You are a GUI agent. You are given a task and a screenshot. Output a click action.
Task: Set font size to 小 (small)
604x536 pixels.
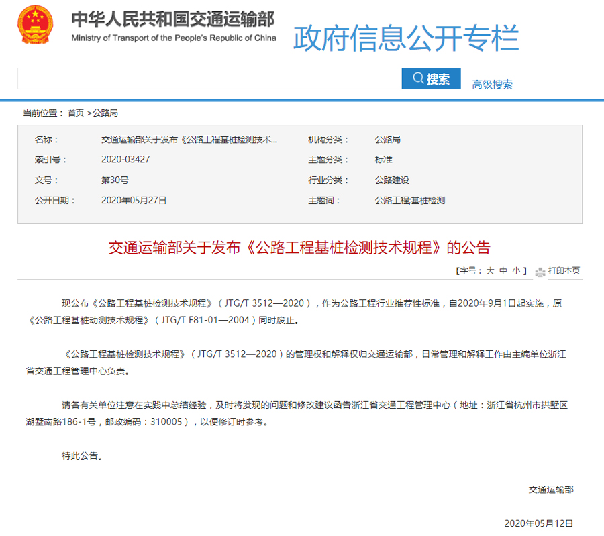[515, 271]
